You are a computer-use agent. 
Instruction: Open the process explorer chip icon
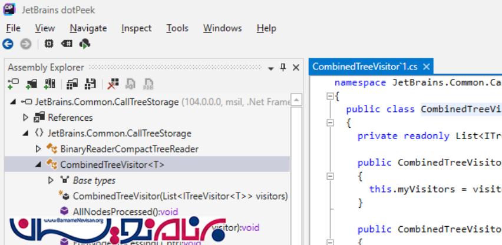49,44
